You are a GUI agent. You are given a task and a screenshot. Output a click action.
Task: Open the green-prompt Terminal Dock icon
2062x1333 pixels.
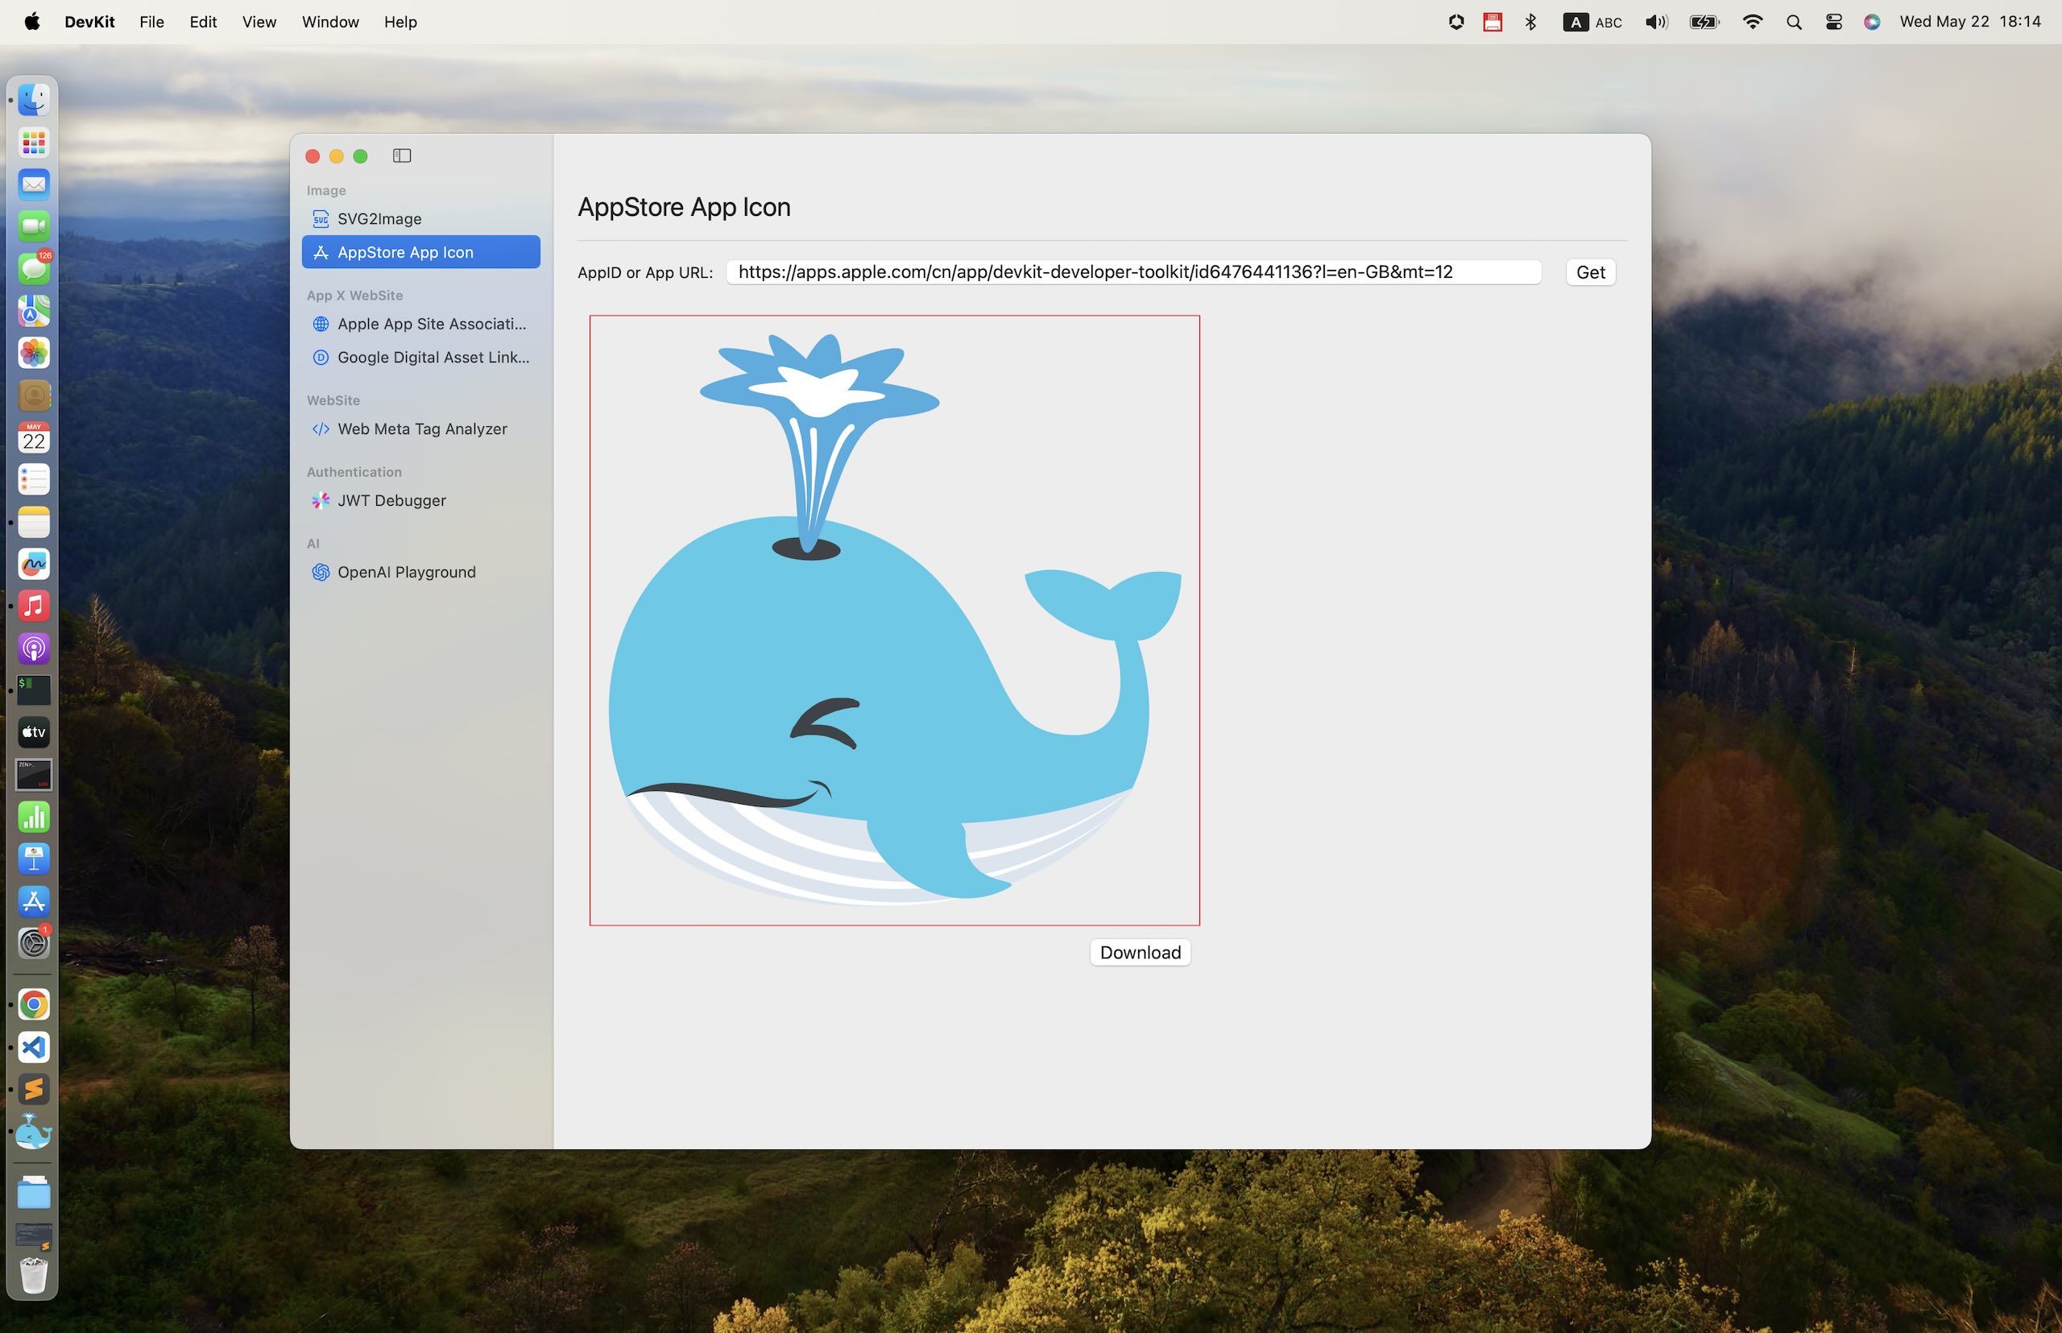[x=34, y=691]
